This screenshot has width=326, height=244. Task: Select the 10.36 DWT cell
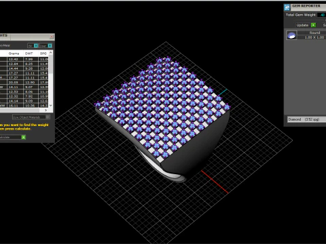pyautogui.click(x=31, y=106)
